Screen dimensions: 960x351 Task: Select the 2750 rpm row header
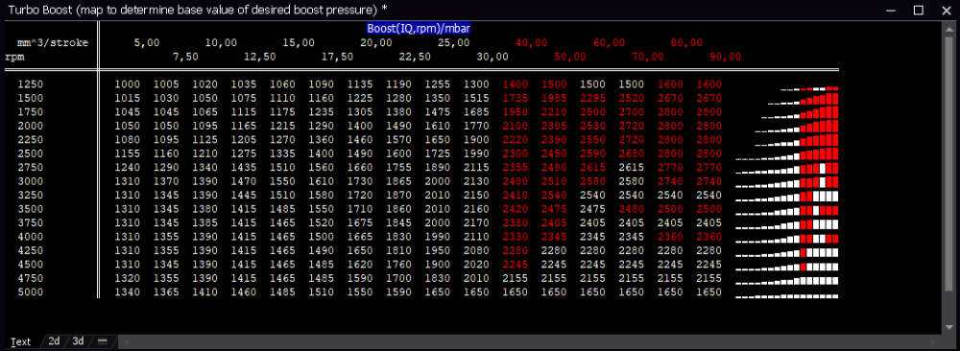(x=31, y=168)
